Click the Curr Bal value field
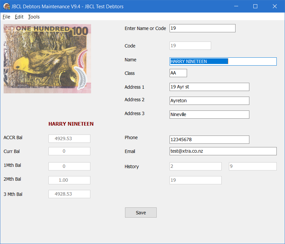The width and height of the screenshot is (285, 244). (x=69, y=151)
